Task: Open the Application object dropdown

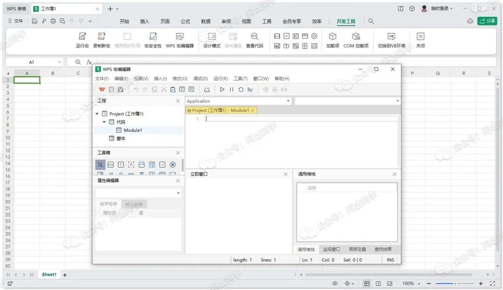Action: point(288,101)
